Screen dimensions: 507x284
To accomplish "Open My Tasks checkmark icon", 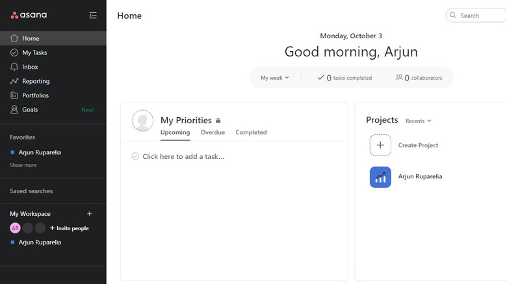I will click(x=15, y=53).
